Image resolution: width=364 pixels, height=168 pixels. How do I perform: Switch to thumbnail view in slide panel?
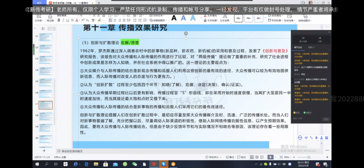(x=51, y=29)
